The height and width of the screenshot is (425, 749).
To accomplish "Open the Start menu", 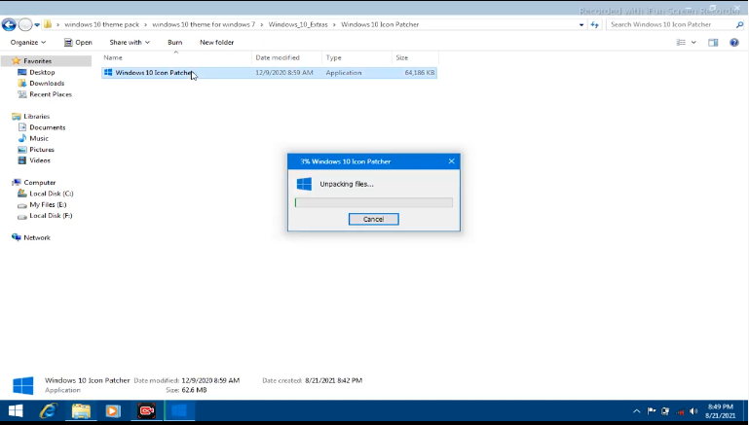I will point(16,411).
